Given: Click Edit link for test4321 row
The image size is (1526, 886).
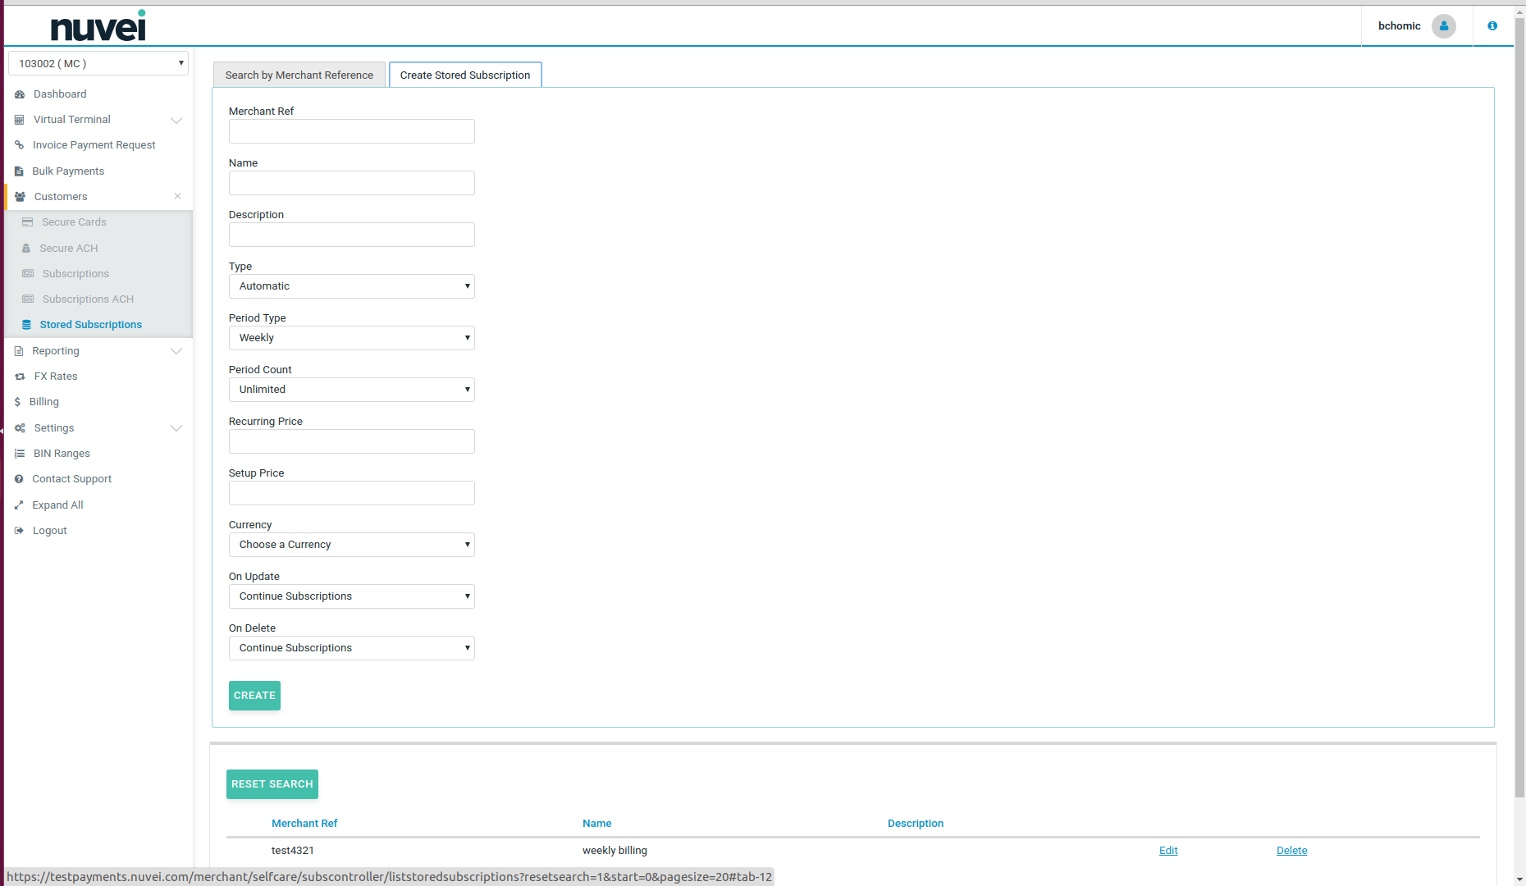Looking at the screenshot, I should point(1168,851).
